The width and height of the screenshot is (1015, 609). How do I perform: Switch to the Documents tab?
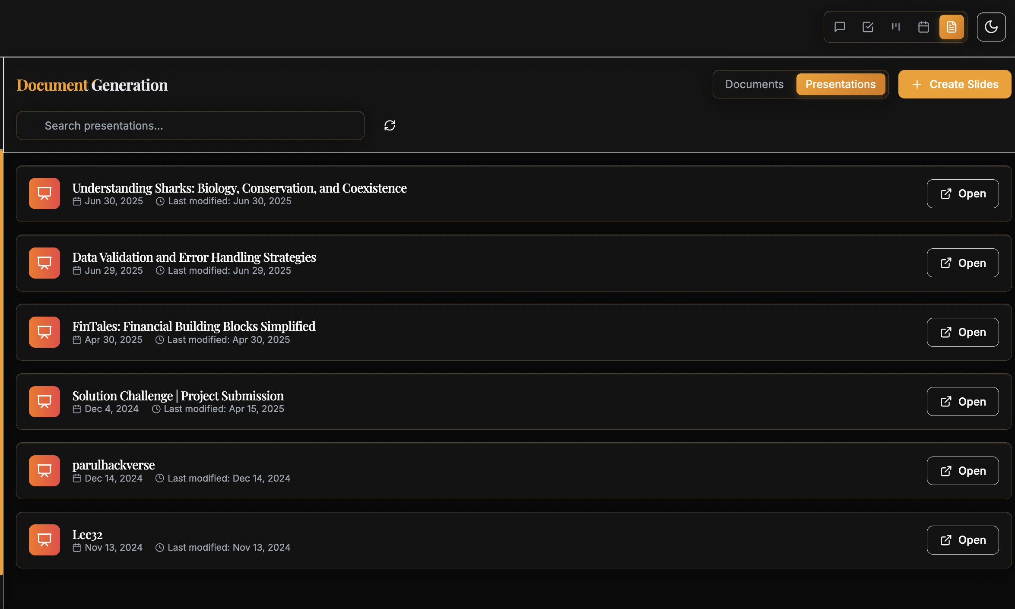click(x=754, y=84)
